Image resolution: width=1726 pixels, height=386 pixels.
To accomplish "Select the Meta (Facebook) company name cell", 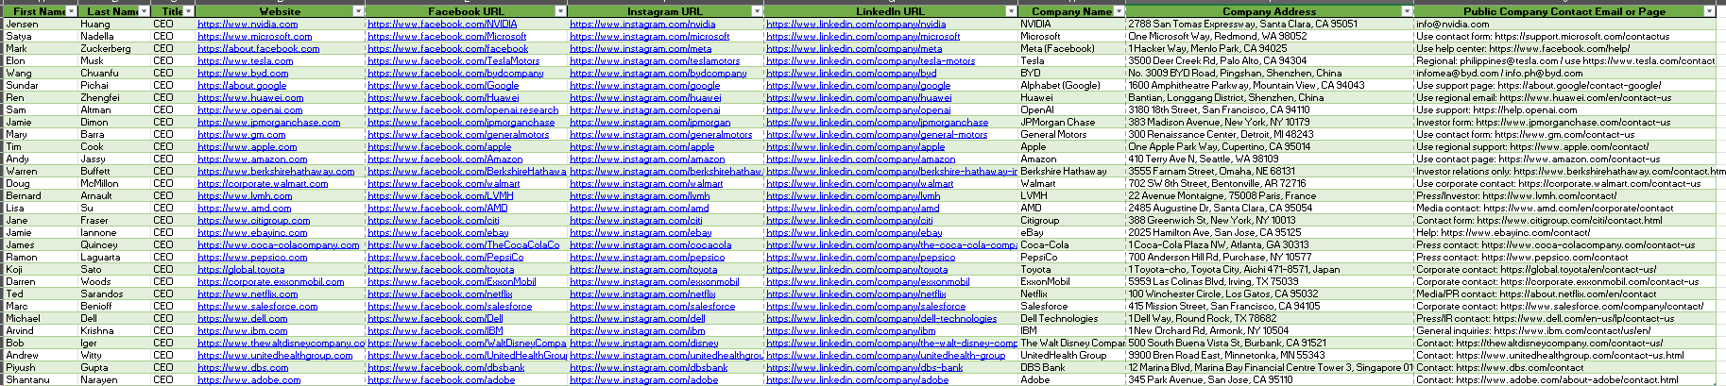I will point(1071,49).
